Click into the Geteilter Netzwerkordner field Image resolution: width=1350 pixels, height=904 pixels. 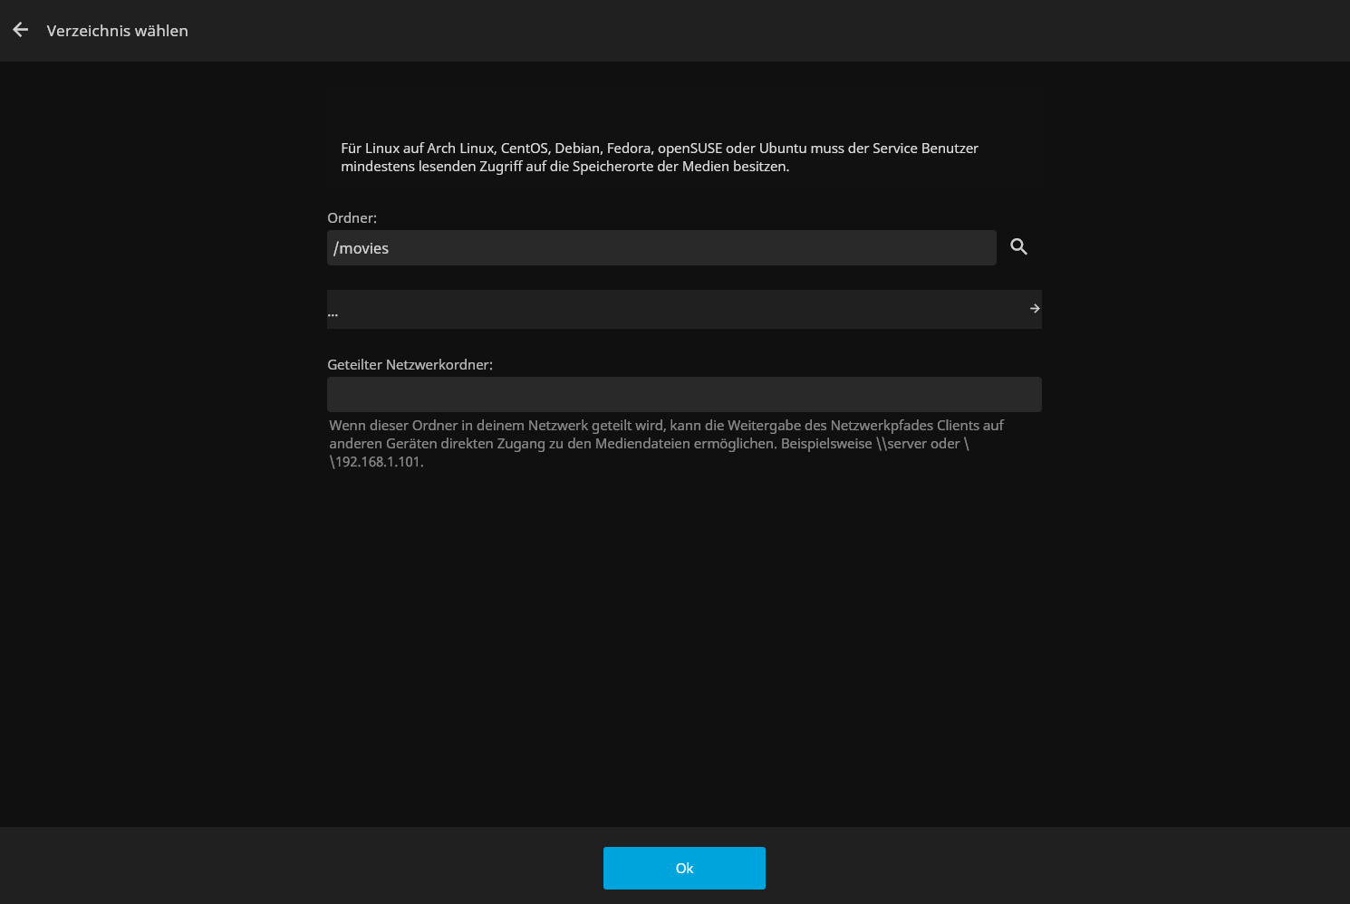click(684, 395)
